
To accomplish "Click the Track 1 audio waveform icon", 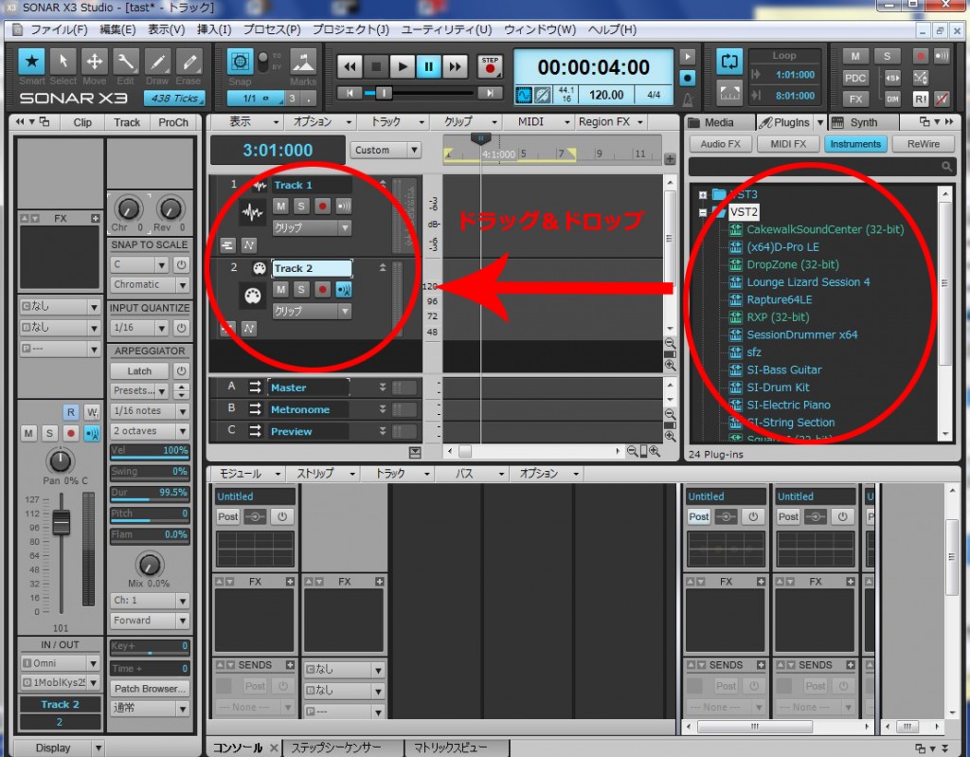I will (252, 213).
